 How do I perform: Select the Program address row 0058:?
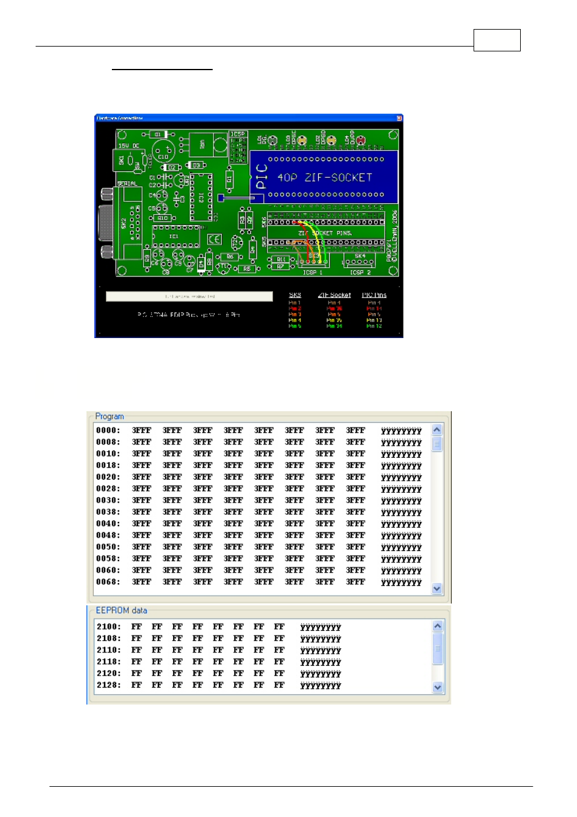(259, 559)
